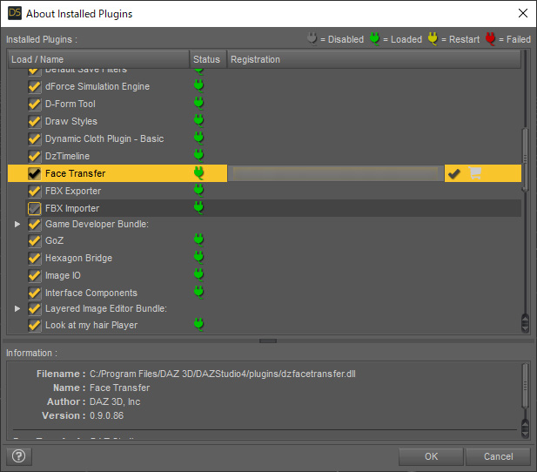Screen dimensions: 537x472
Task: Toggle the GoZ plugin checkbox
Action: 35,240
